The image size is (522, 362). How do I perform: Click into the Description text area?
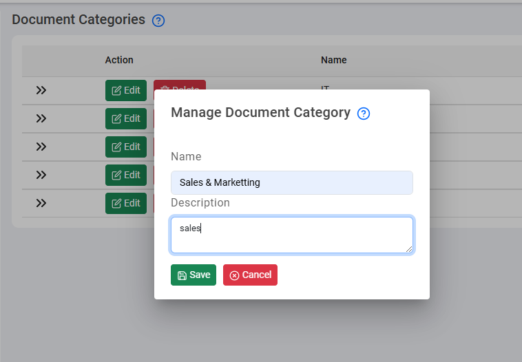click(291, 235)
